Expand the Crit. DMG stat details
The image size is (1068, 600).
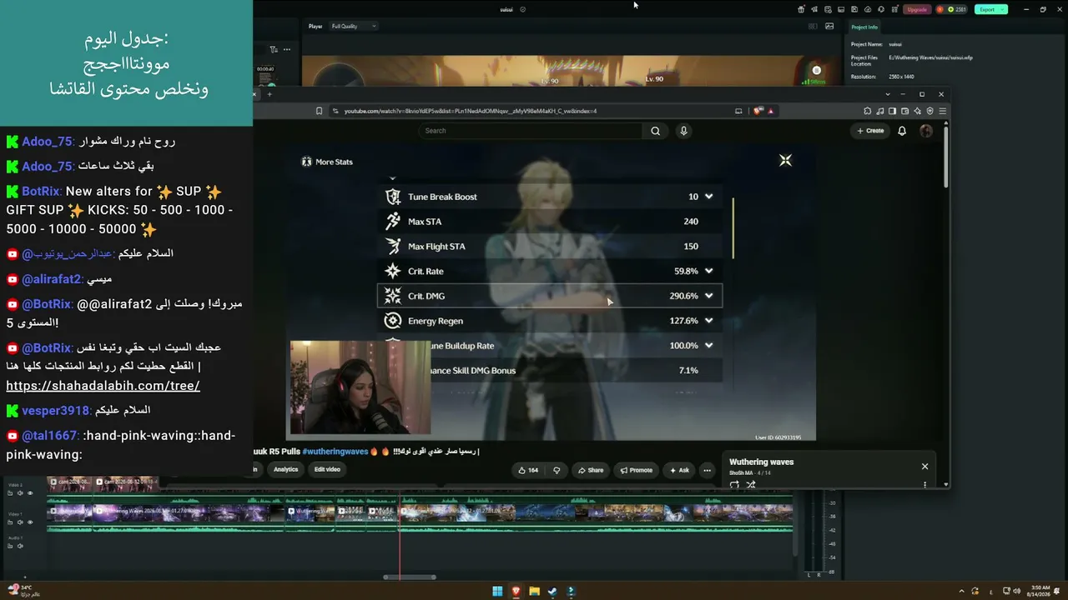click(708, 296)
